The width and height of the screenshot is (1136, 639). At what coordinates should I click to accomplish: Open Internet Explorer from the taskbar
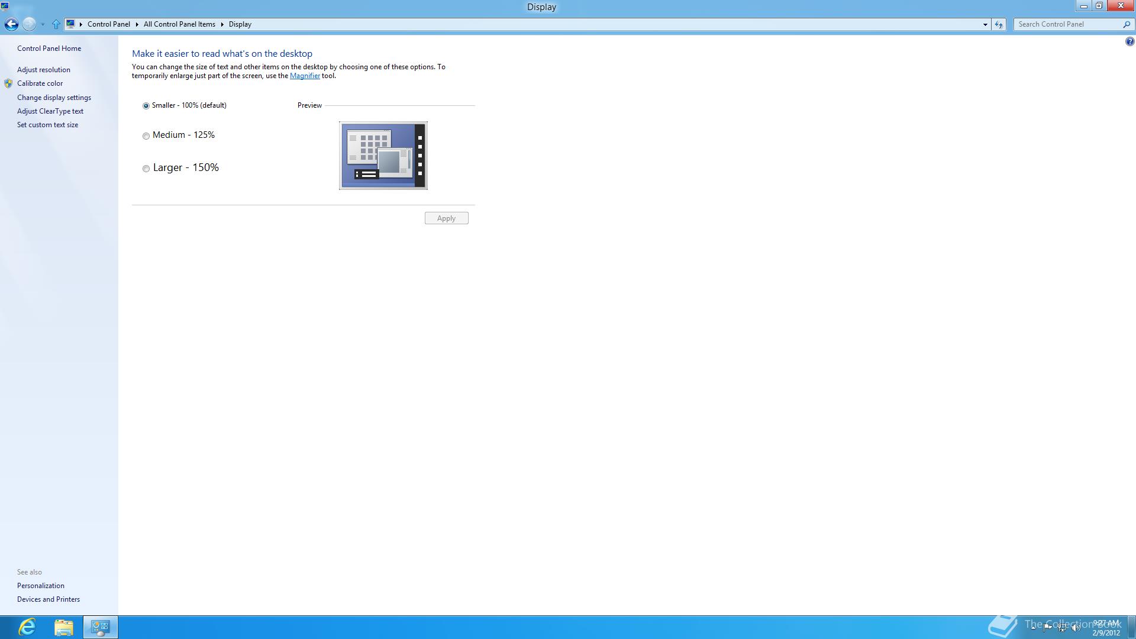(x=27, y=627)
